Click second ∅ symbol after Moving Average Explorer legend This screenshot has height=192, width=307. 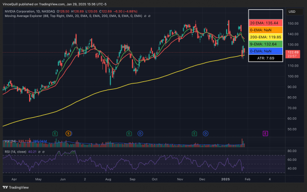pyautogui.click(x=149, y=16)
